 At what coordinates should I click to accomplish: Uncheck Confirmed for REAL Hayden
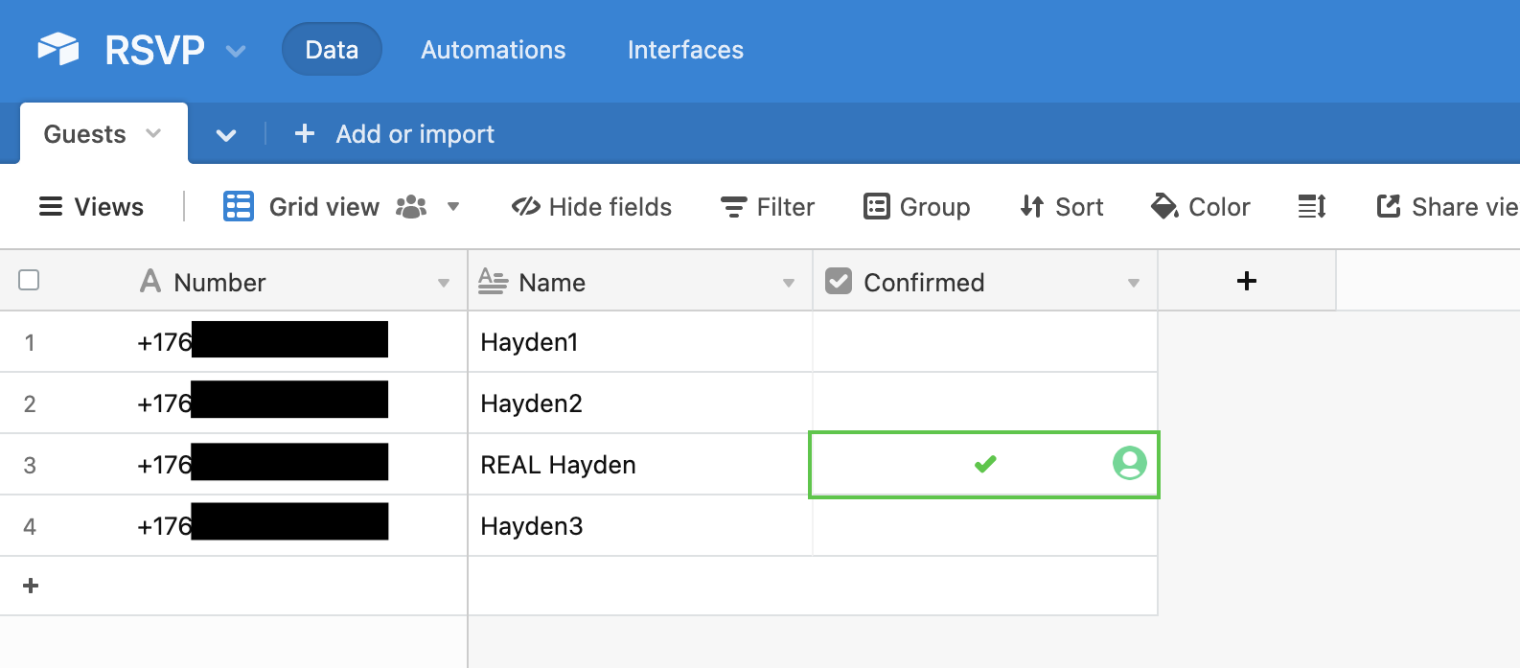click(984, 465)
